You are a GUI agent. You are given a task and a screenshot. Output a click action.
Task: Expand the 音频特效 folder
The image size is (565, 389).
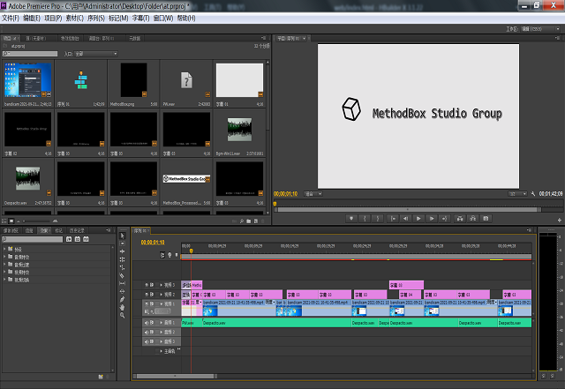pyautogui.click(x=4, y=257)
